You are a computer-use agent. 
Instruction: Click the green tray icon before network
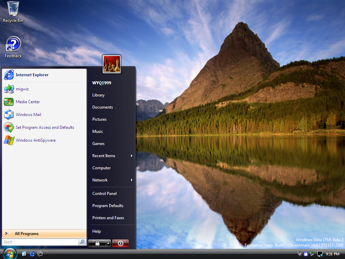(x=312, y=254)
